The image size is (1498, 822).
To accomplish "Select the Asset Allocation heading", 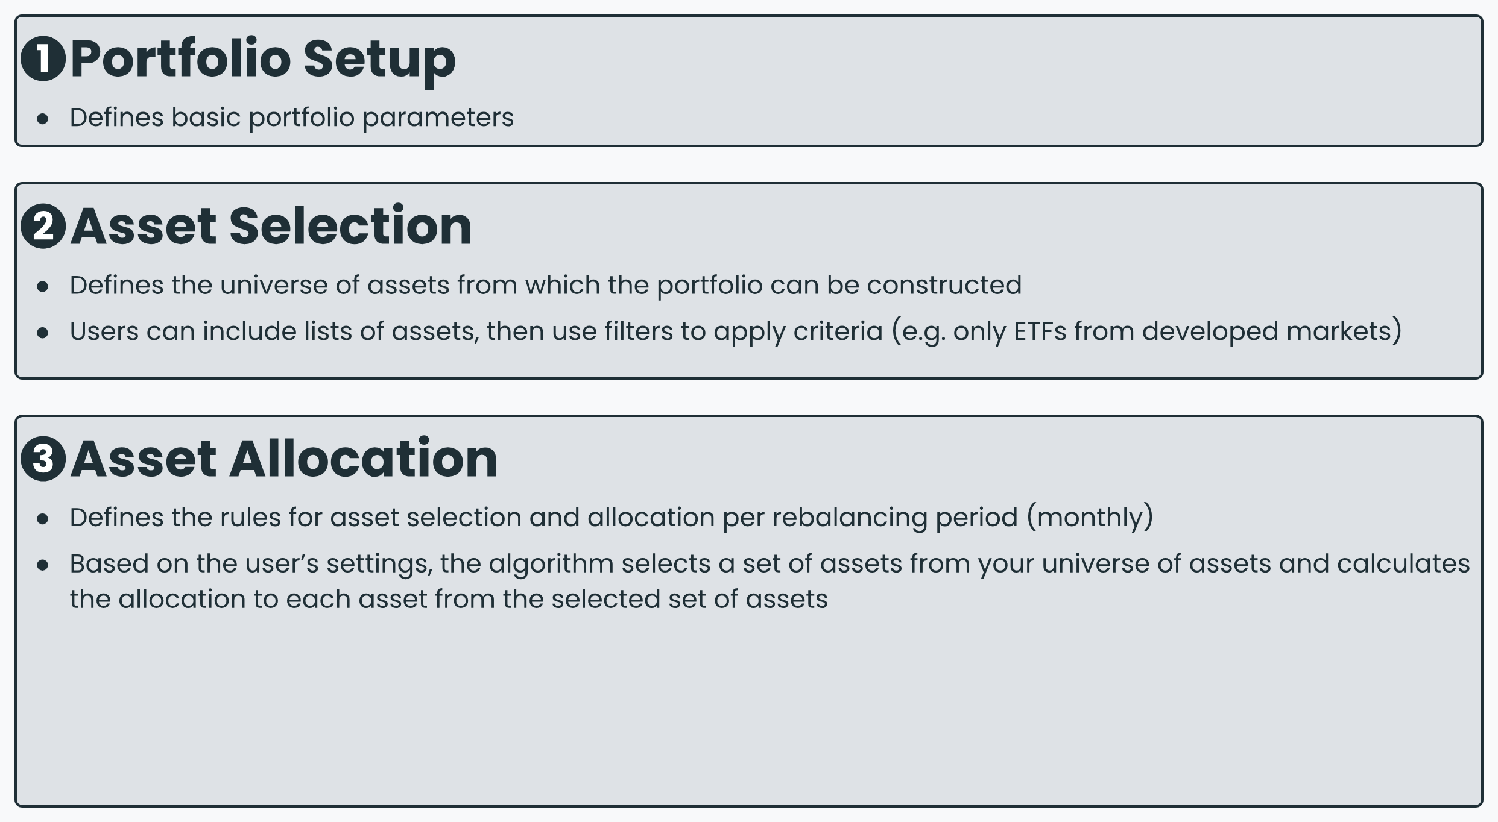I will 284,459.
